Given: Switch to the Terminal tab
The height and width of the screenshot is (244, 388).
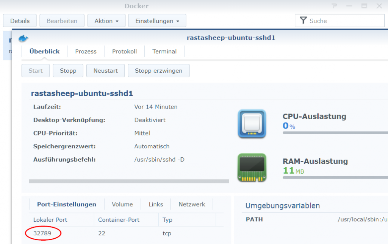Looking at the screenshot, I should [x=164, y=51].
